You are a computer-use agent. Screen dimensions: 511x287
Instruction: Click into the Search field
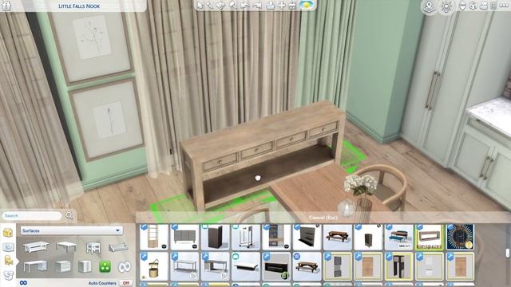[32, 215]
